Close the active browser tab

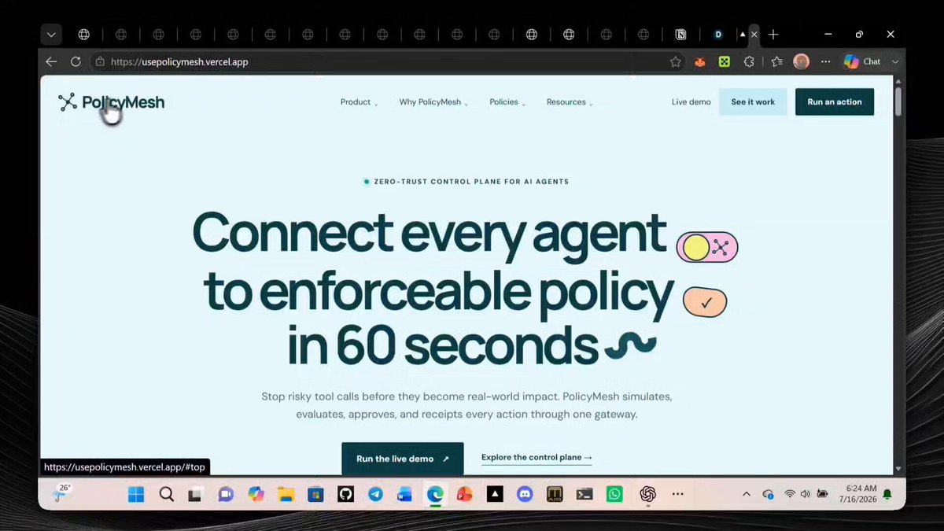(x=754, y=35)
